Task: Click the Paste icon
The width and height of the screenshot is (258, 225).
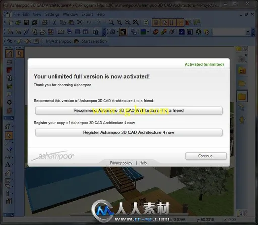Action: (x=71, y=22)
